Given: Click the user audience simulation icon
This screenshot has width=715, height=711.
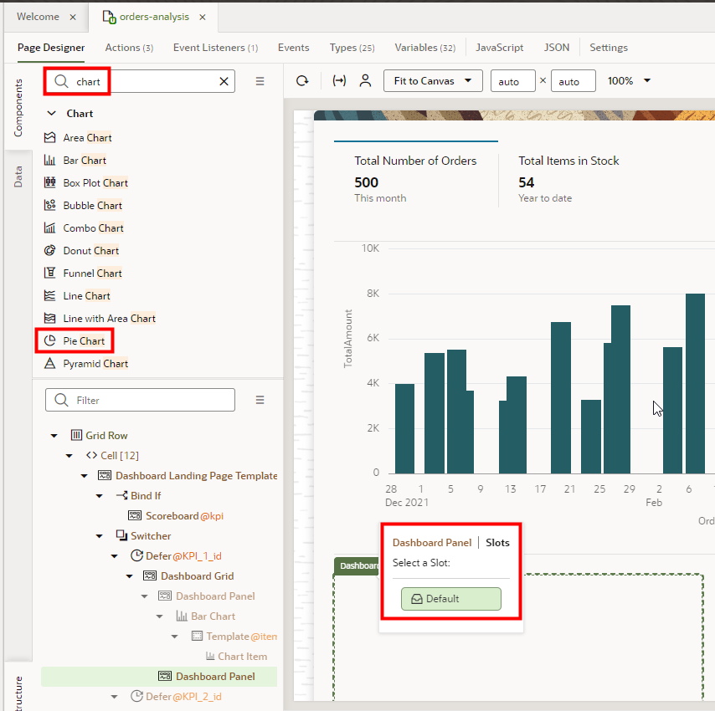Looking at the screenshot, I should (363, 80).
